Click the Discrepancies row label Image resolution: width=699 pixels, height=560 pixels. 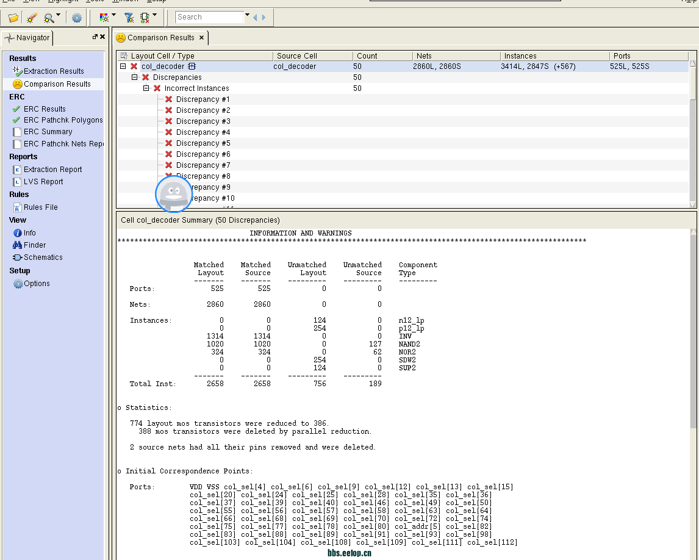pos(177,77)
